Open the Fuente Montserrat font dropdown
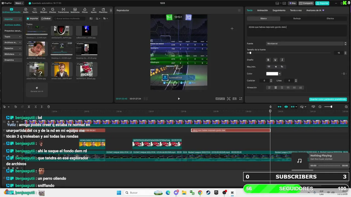Viewport: 351px width, 197px height. point(307,44)
